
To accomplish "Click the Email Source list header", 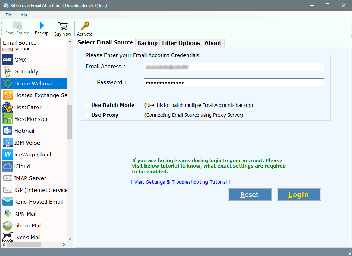I will [34, 42].
